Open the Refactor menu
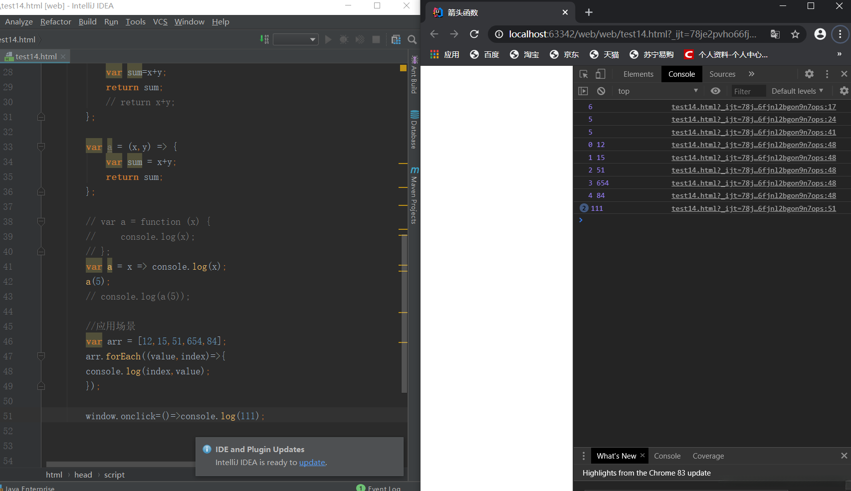 coord(55,21)
